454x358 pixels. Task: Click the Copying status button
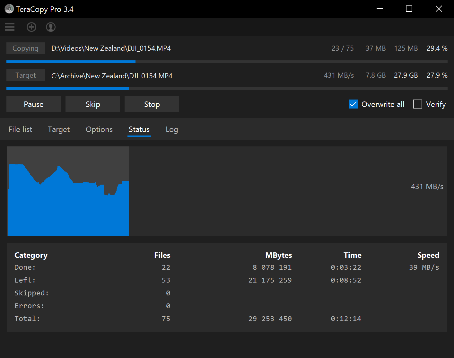pyautogui.click(x=25, y=48)
